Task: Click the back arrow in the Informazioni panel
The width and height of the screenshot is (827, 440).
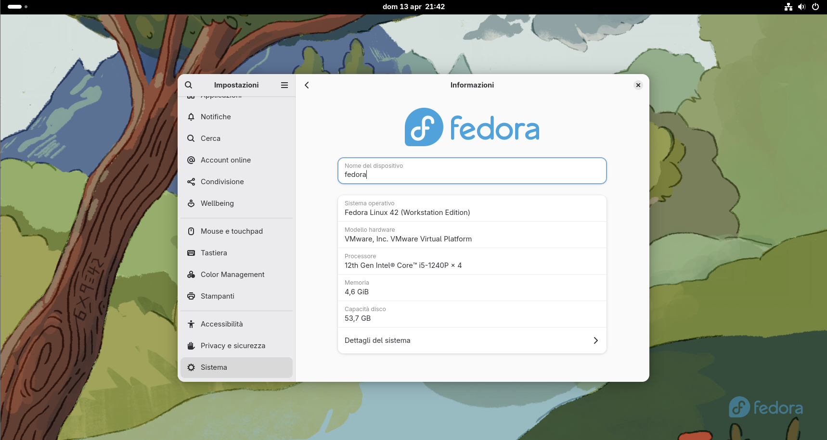Action: [x=307, y=85]
